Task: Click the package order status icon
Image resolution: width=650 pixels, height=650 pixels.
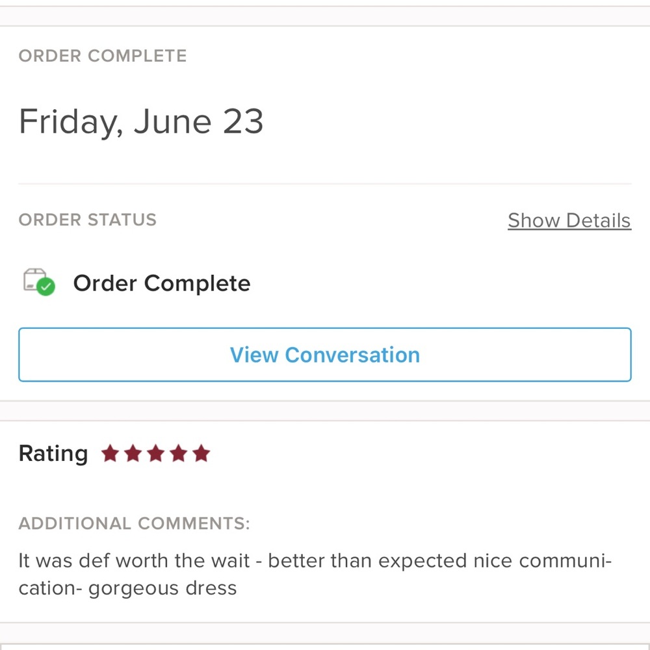Action: pos(35,280)
